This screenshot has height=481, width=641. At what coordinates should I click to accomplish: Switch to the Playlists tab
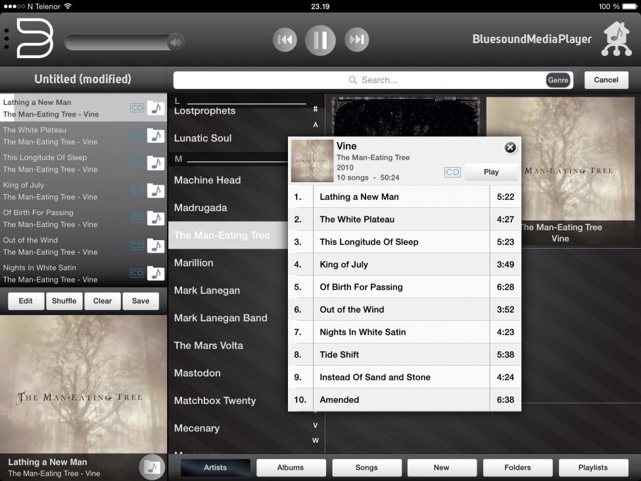[x=593, y=467]
